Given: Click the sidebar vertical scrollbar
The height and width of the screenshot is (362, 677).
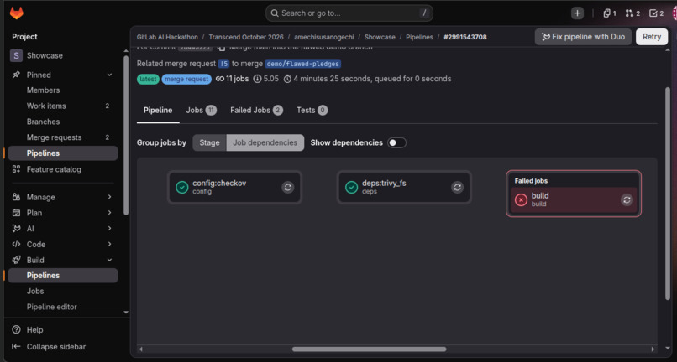Looking at the screenshot, I should [x=126, y=135].
